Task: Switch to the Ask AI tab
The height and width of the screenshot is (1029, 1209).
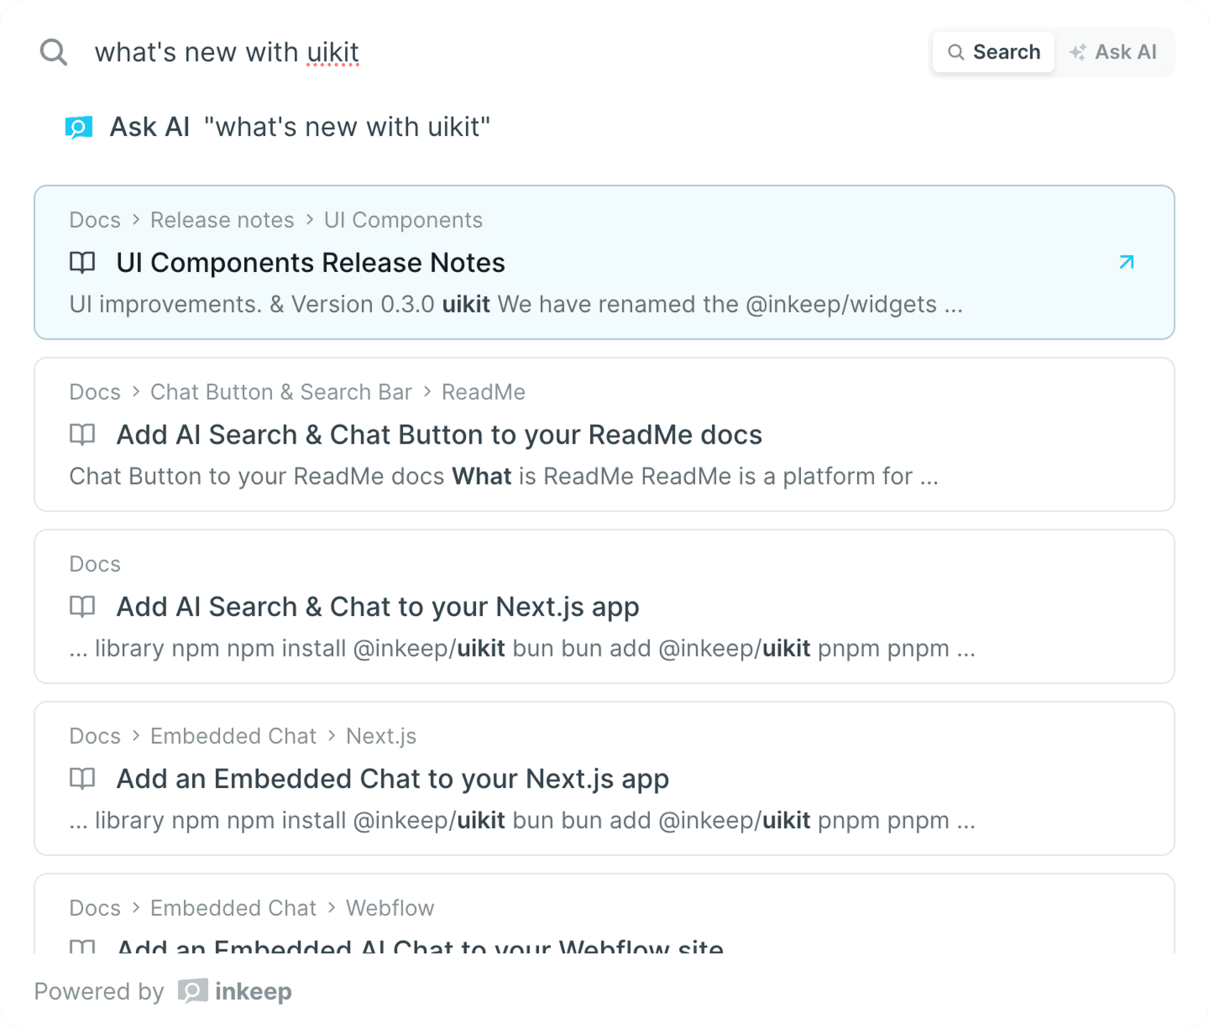Action: (x=1113, y=52)
